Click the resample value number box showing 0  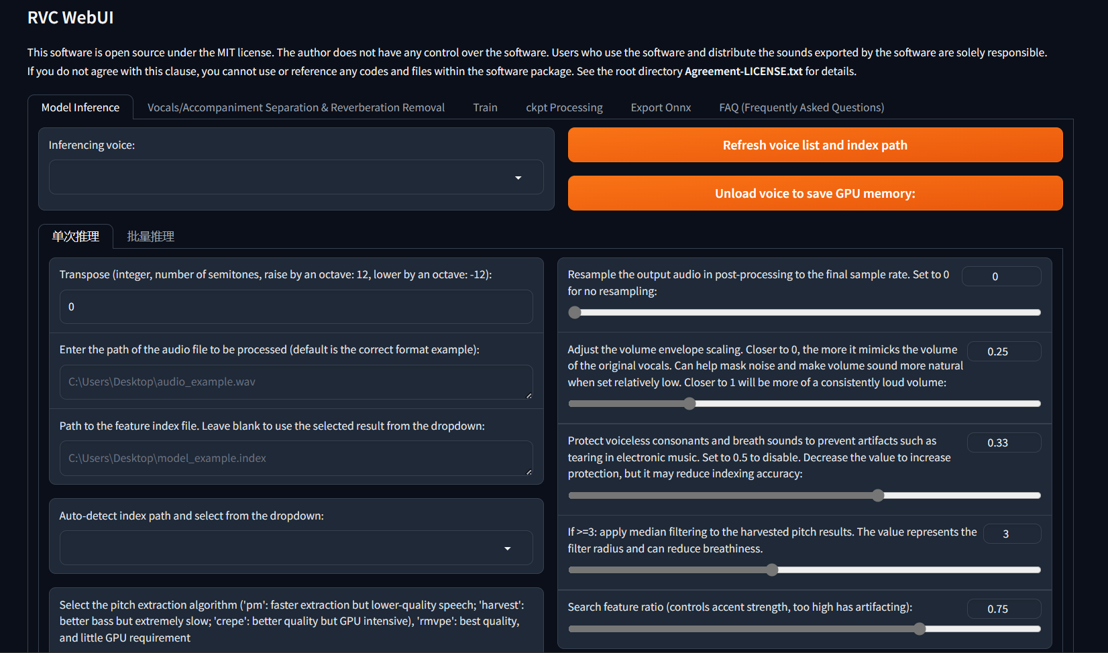pos(1001,276)
